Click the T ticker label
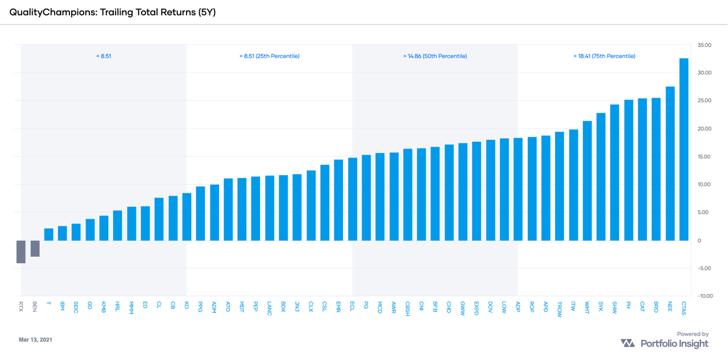 [48, 304]
